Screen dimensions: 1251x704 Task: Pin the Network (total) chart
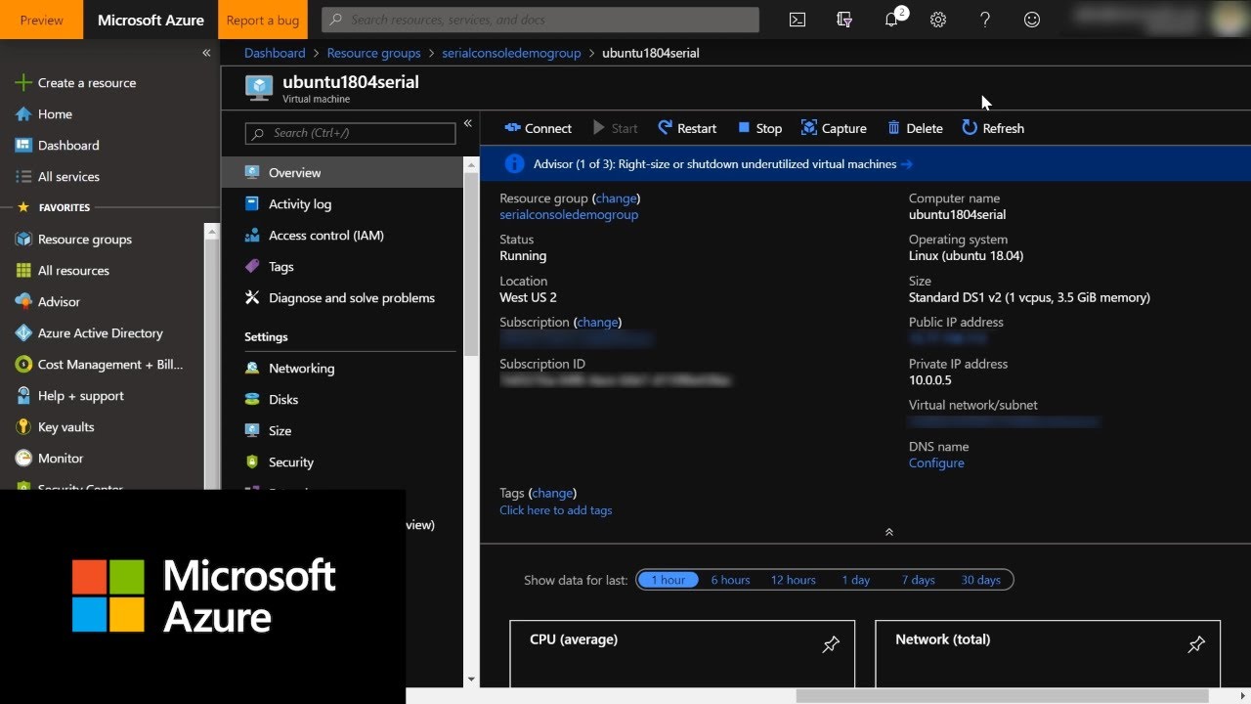[x=1196, y=644]
